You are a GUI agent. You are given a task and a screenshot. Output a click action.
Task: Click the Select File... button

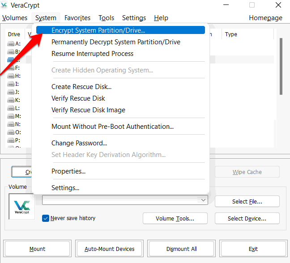247,201
